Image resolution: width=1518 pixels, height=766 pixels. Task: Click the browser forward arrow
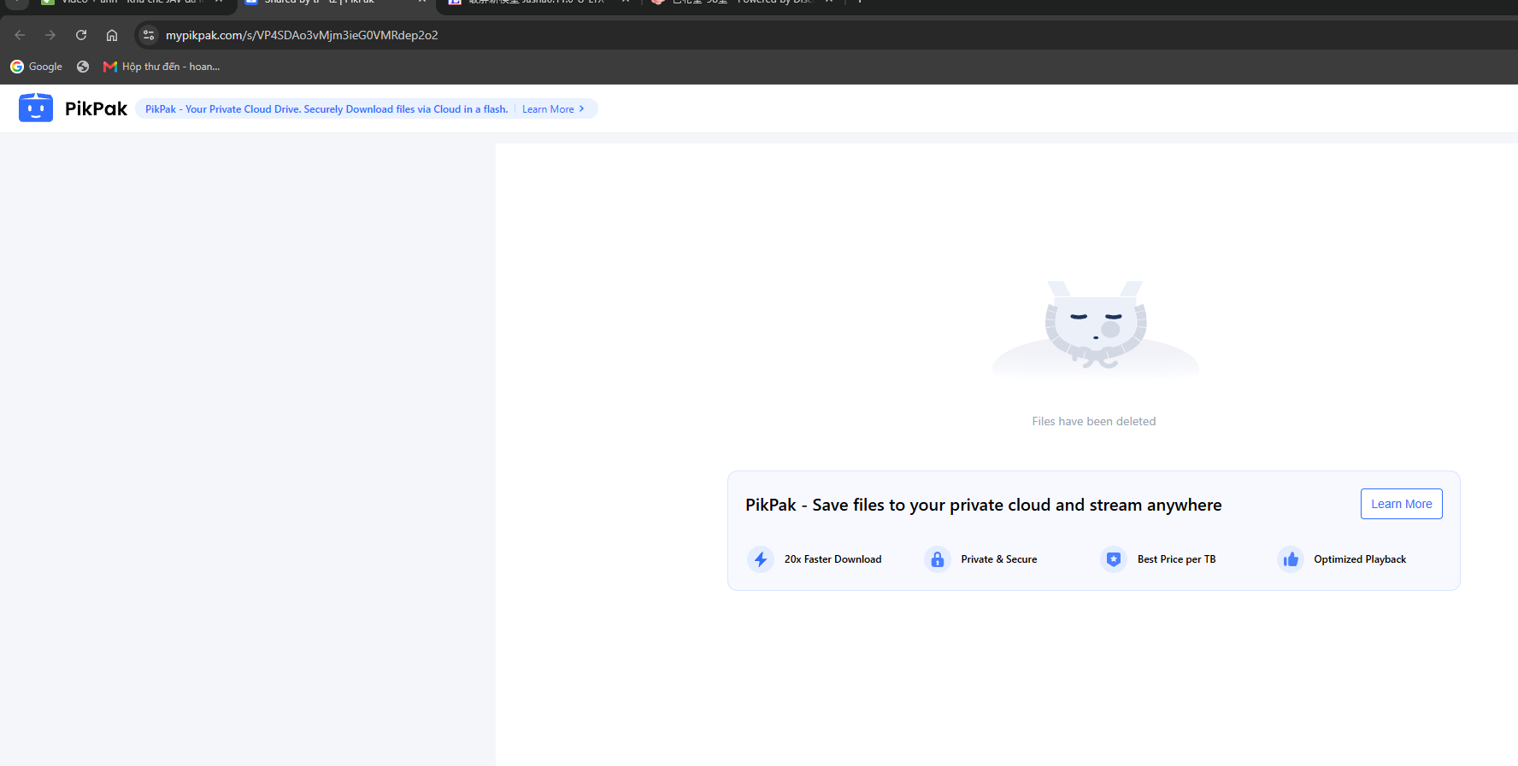pyautogui.click(x=50, y=35)
